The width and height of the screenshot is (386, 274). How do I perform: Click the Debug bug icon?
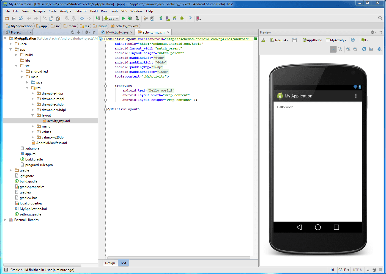(130, 18)
